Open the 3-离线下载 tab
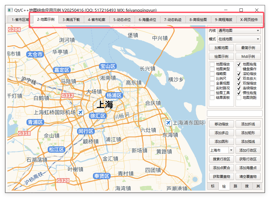Screen dimensions: 270x198 [71, 20]
